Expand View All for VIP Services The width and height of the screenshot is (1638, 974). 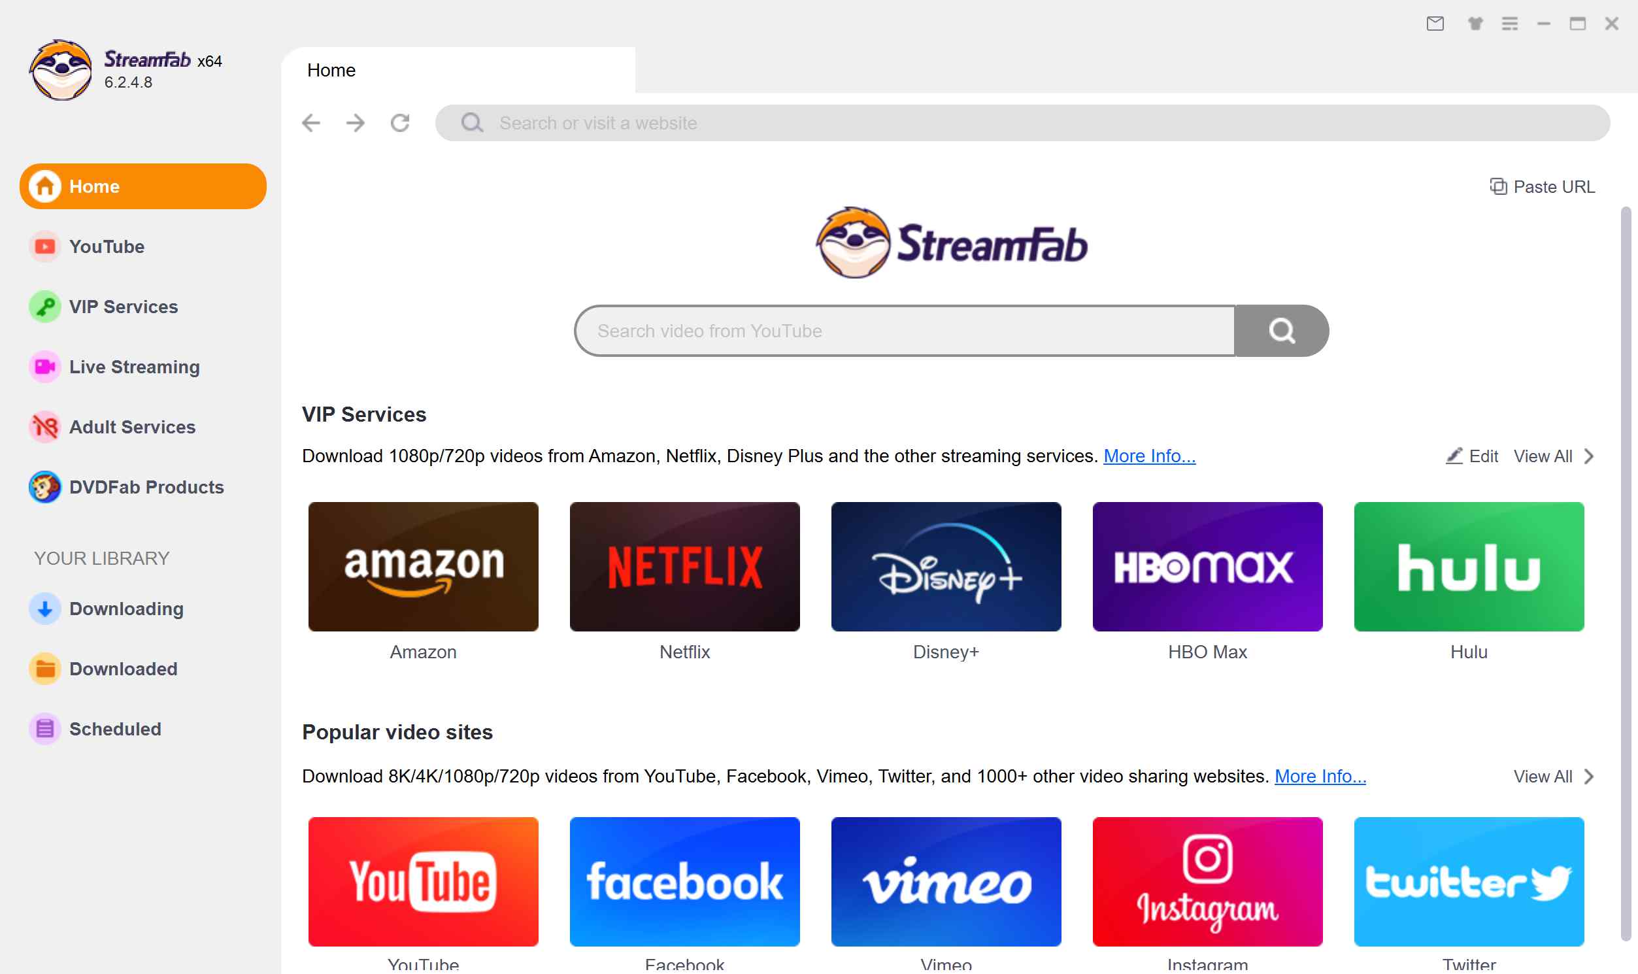1548,456
